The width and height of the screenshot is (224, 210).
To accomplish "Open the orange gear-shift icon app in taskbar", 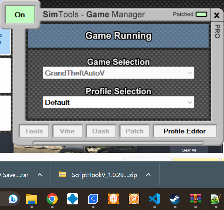I will 114,199.
